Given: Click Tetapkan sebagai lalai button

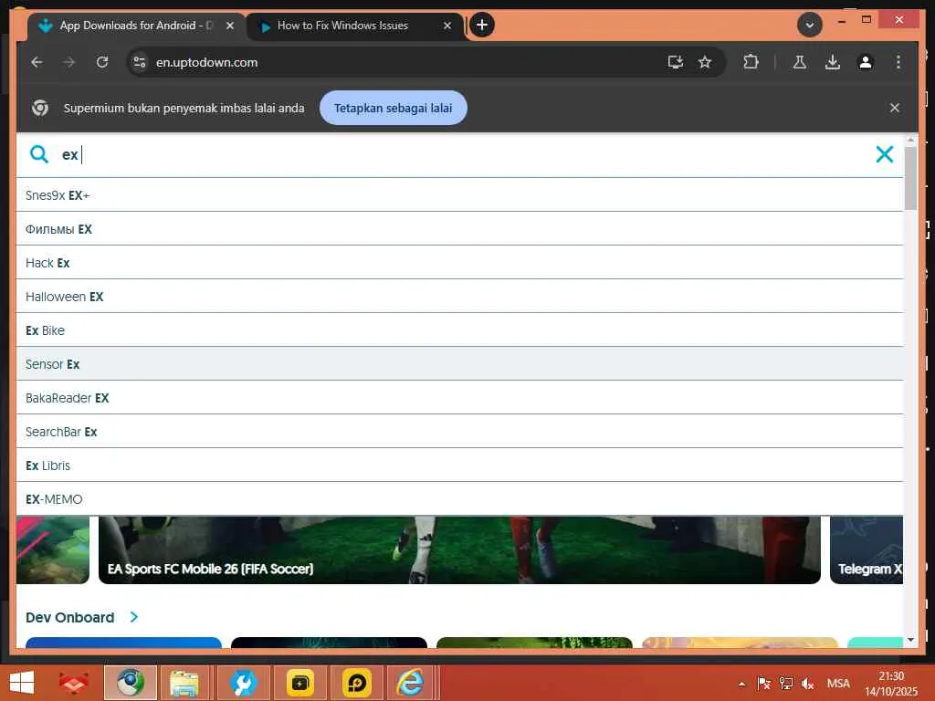Looking at the screenshot, I should tap(393, 108).
